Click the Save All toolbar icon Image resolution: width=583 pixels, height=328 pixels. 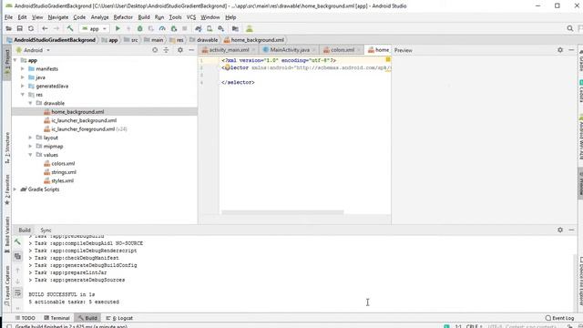(20, 28)
